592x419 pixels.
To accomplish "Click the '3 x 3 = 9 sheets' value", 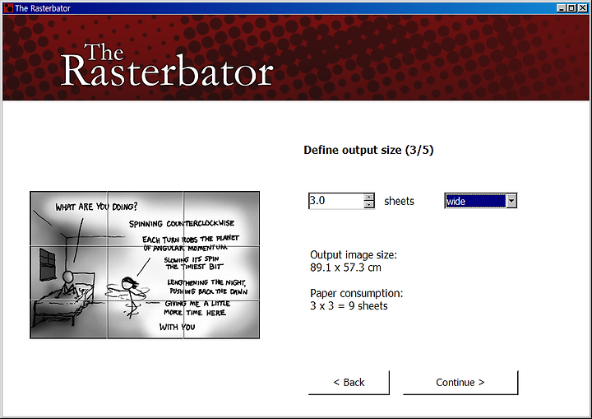I will [349, 306].
